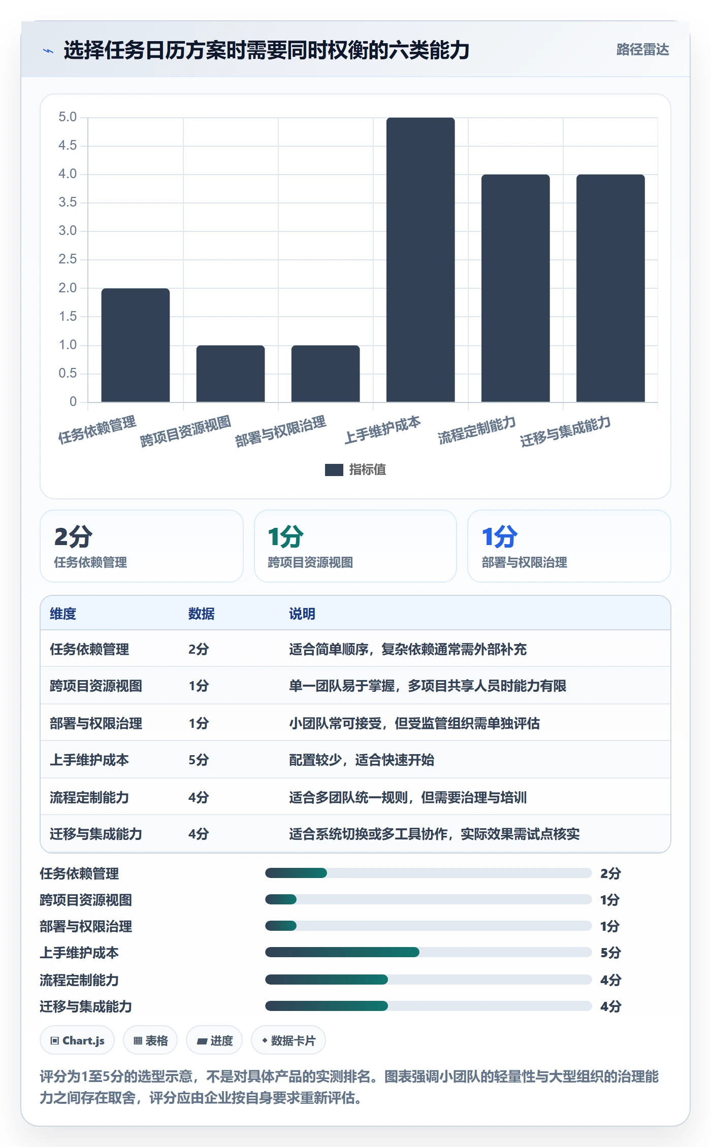The width and height of the screenshot is (711, 1147).
Task: Click the 说明 column header
Action: point(302,614)
